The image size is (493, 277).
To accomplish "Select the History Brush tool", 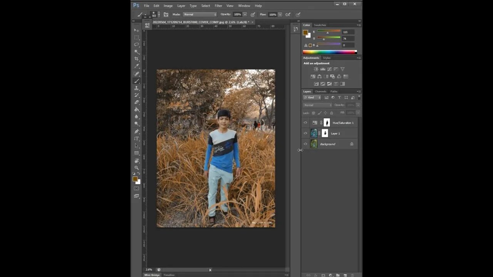I will [x=136, y=95].
